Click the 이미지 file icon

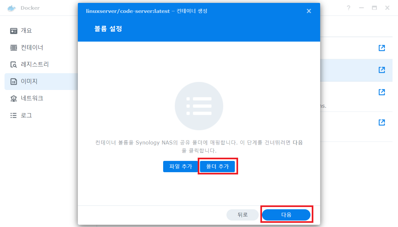(14, 82)
